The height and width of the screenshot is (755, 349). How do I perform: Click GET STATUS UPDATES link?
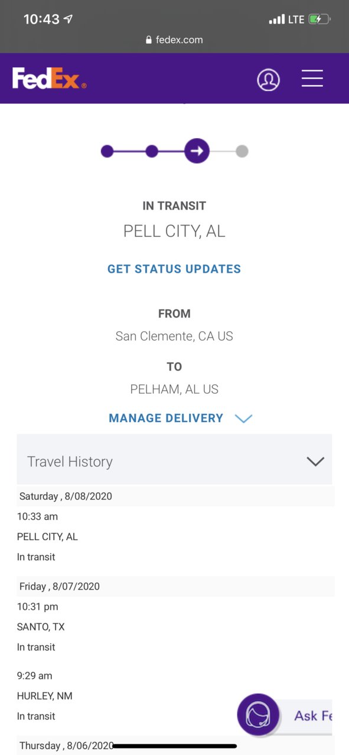tap(174, 269)
